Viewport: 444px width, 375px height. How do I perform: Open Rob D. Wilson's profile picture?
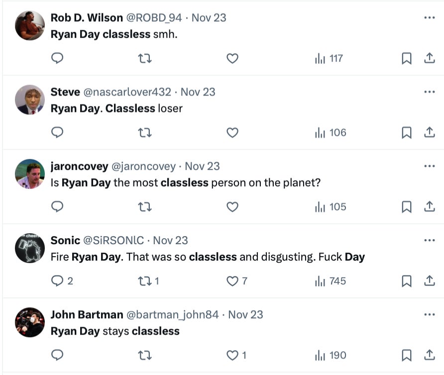pos(30,25)
